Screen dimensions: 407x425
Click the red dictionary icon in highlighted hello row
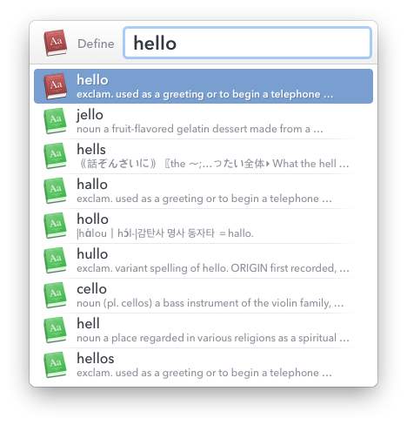tap(56, 86)
